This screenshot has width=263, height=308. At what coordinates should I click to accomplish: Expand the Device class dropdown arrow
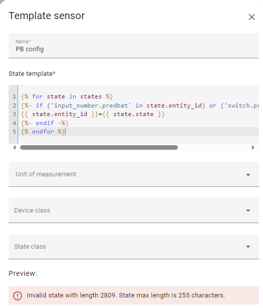(248, 211)
